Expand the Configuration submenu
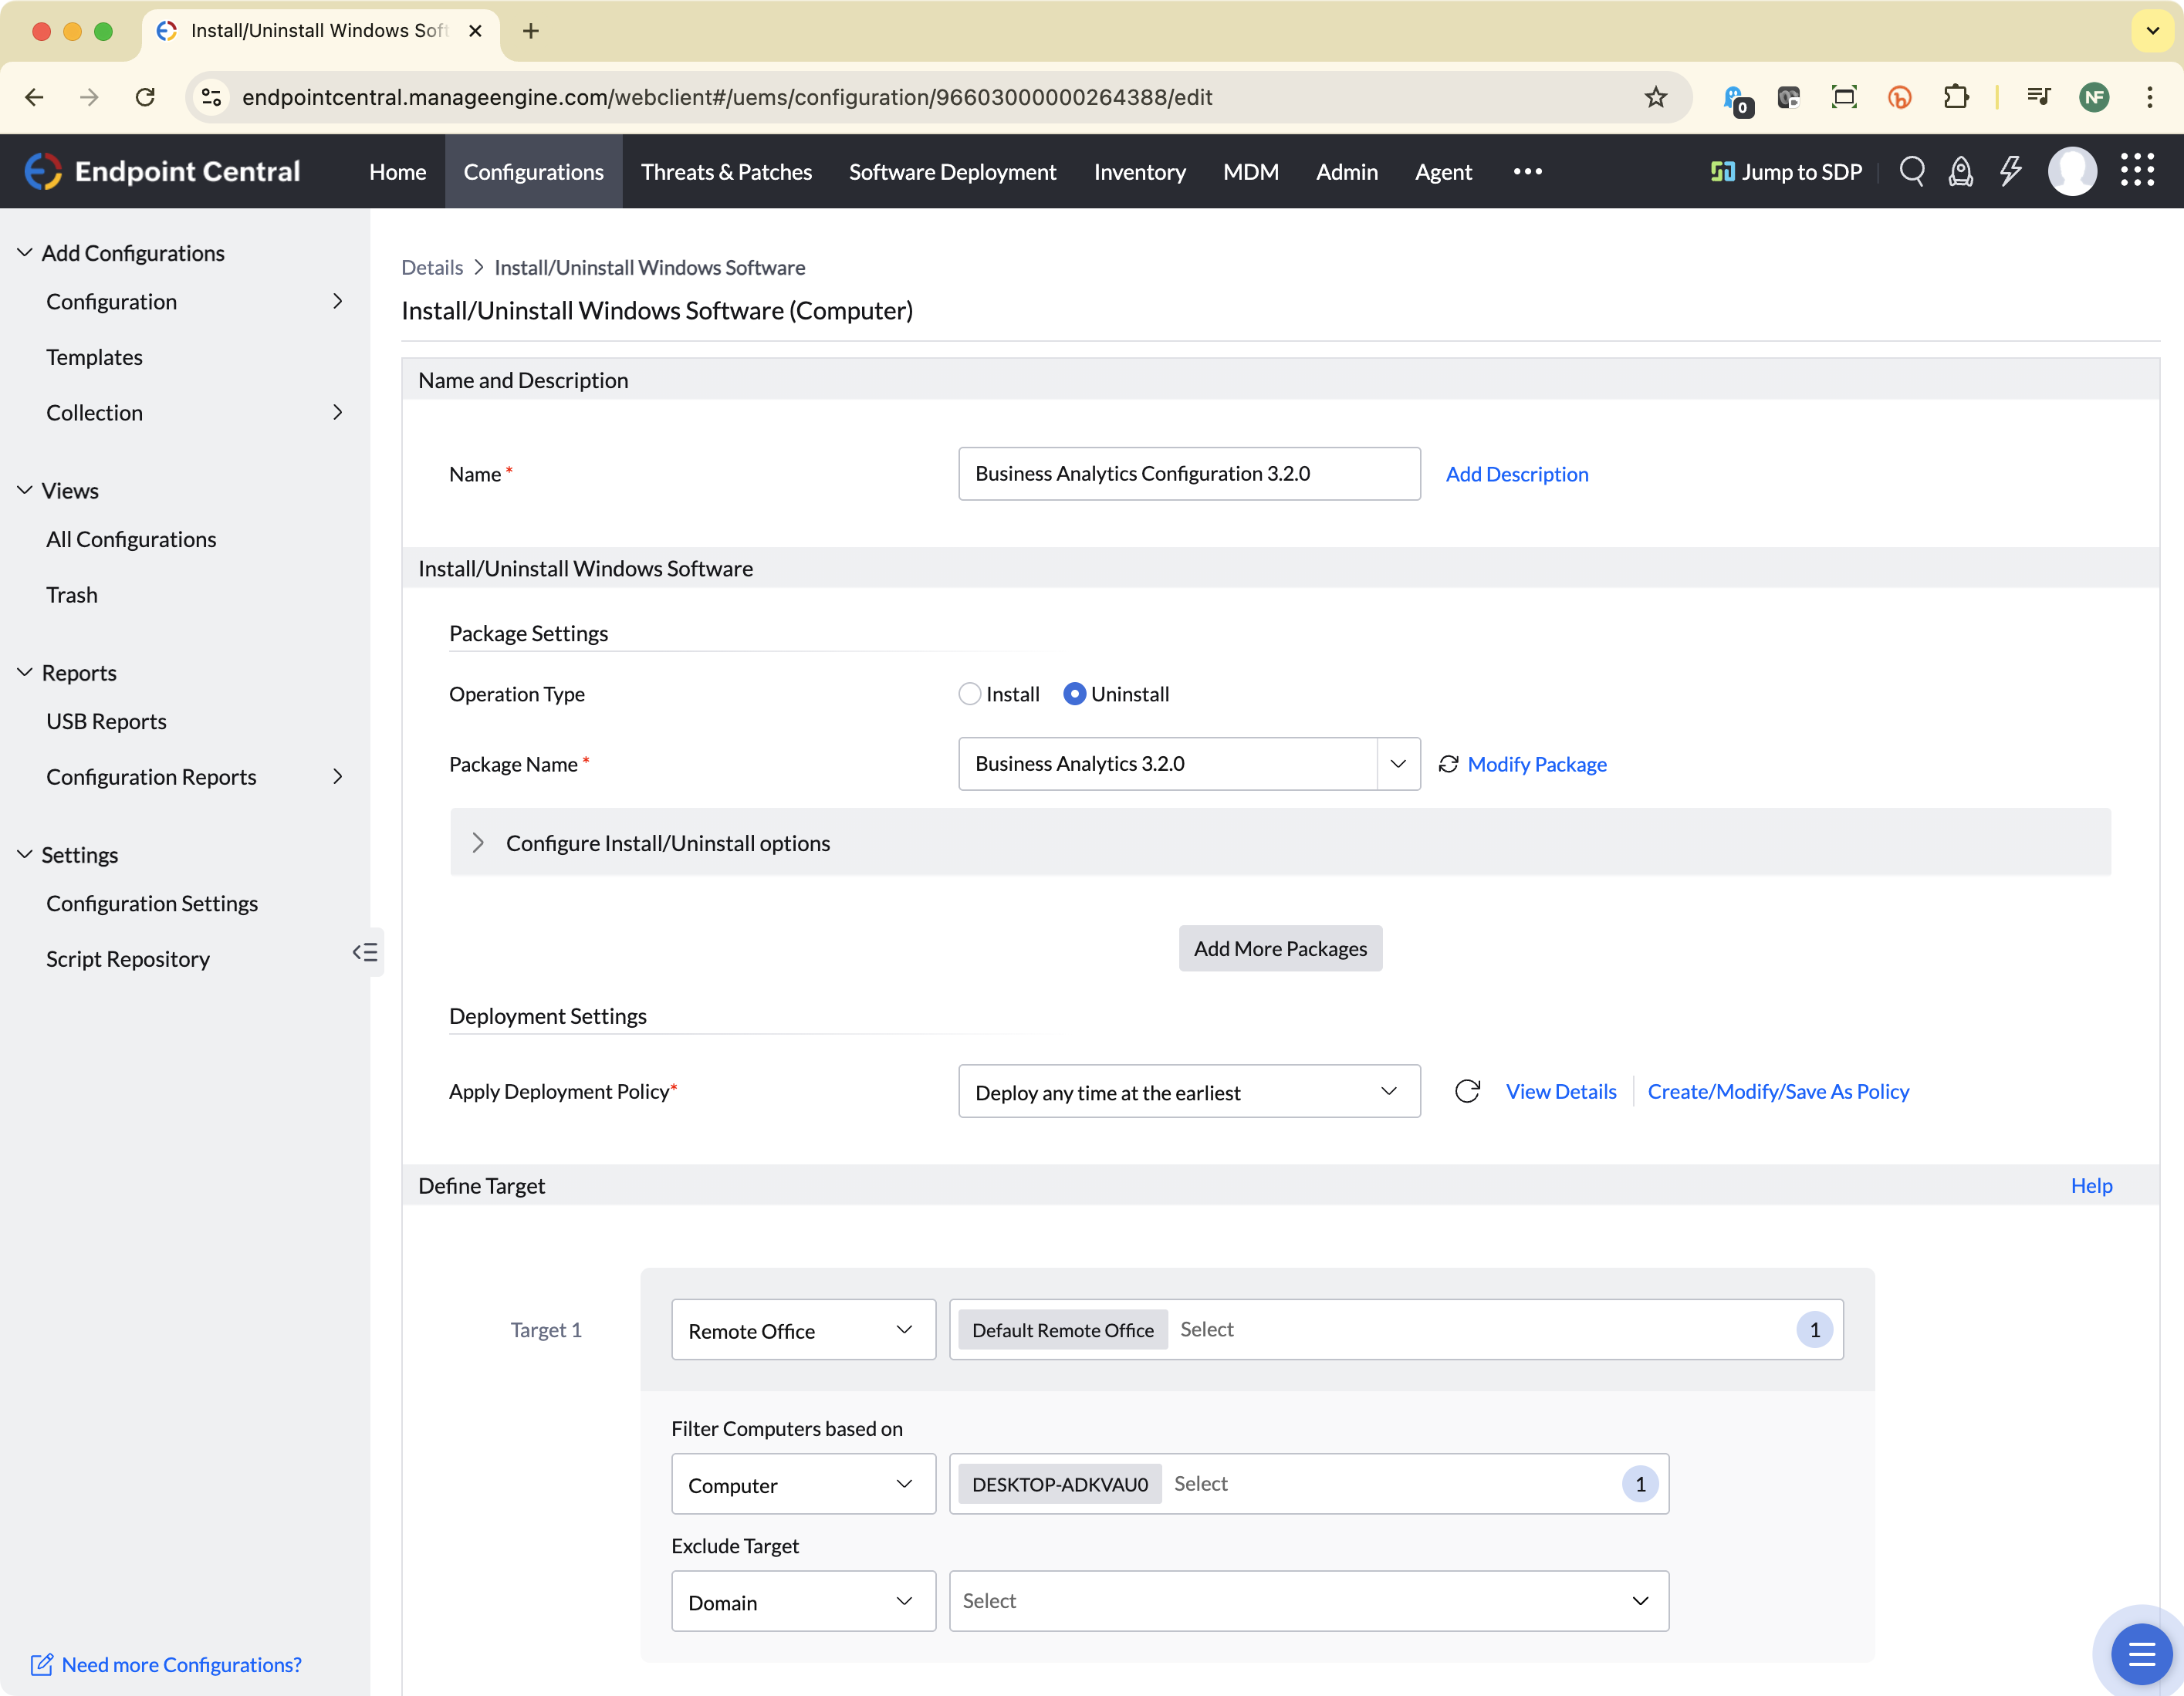Viewport: 2184px width, 1696px height. click(x=338, y=301)
